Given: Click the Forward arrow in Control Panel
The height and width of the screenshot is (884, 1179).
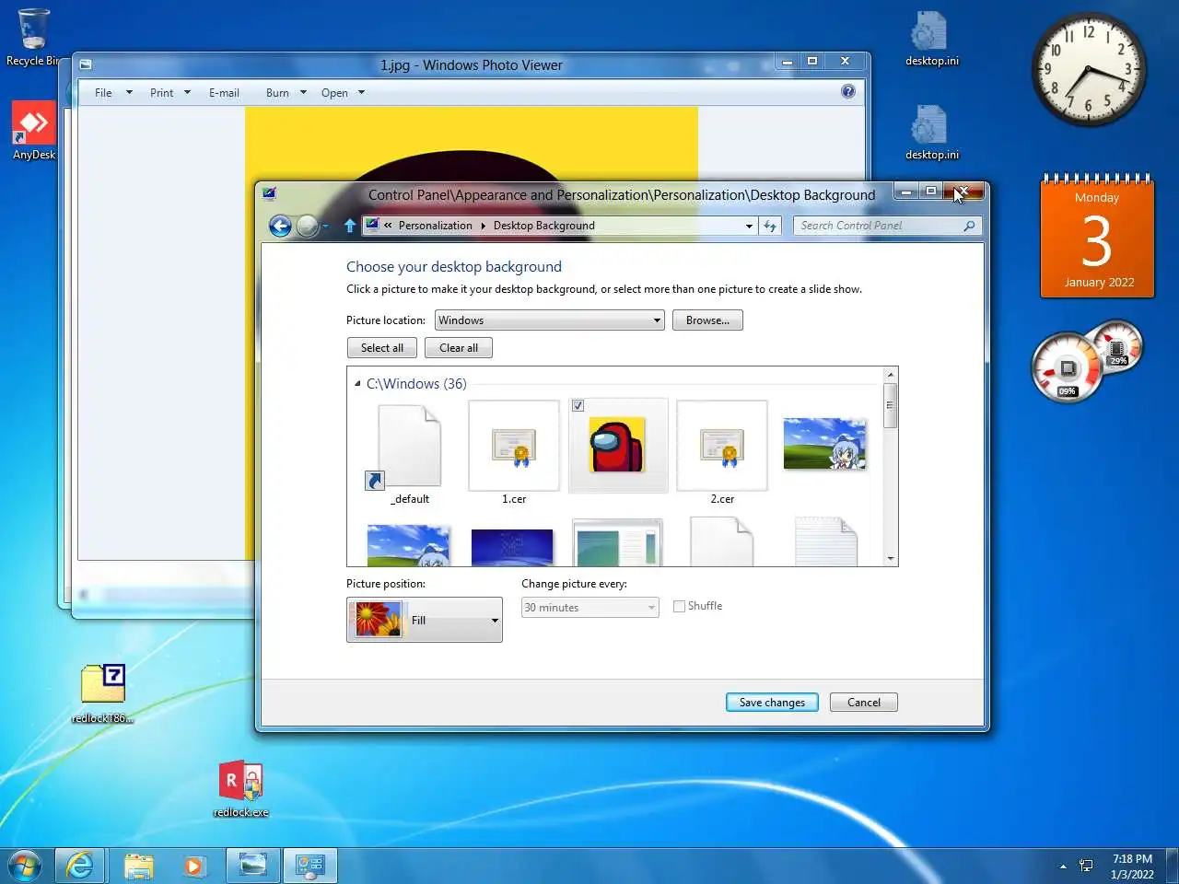Looking at the screenshot, I should coord(308,226).
